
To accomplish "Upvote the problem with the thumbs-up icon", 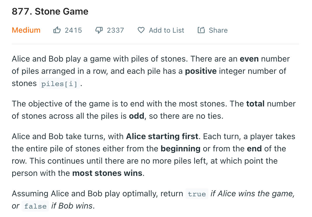I will coord(57,30).
